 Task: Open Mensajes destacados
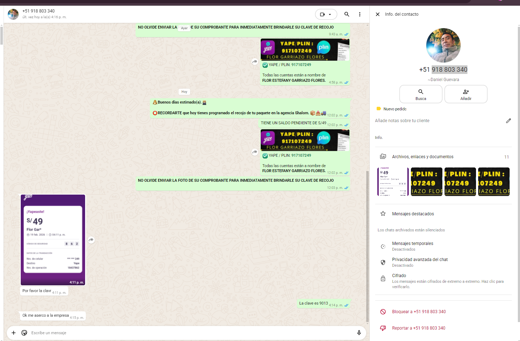[413, 214]
